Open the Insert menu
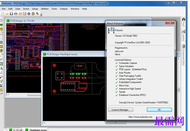This screenshot has height=131, width=190. (26, 9)
